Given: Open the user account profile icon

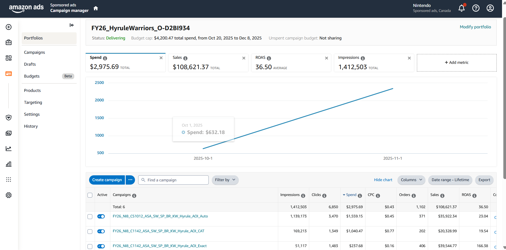Looking at the screenshot, I should [490, 8].
